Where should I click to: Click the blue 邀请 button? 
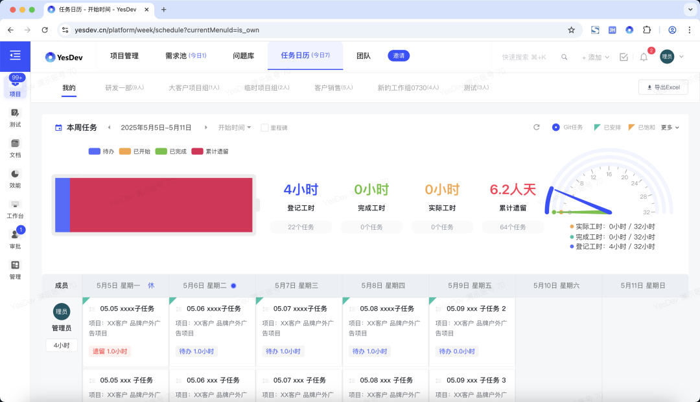[399, 56]
